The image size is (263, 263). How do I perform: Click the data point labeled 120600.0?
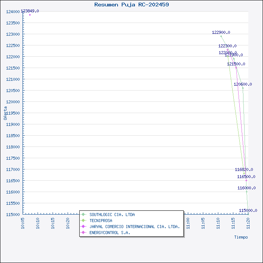(x=243, y=88)
